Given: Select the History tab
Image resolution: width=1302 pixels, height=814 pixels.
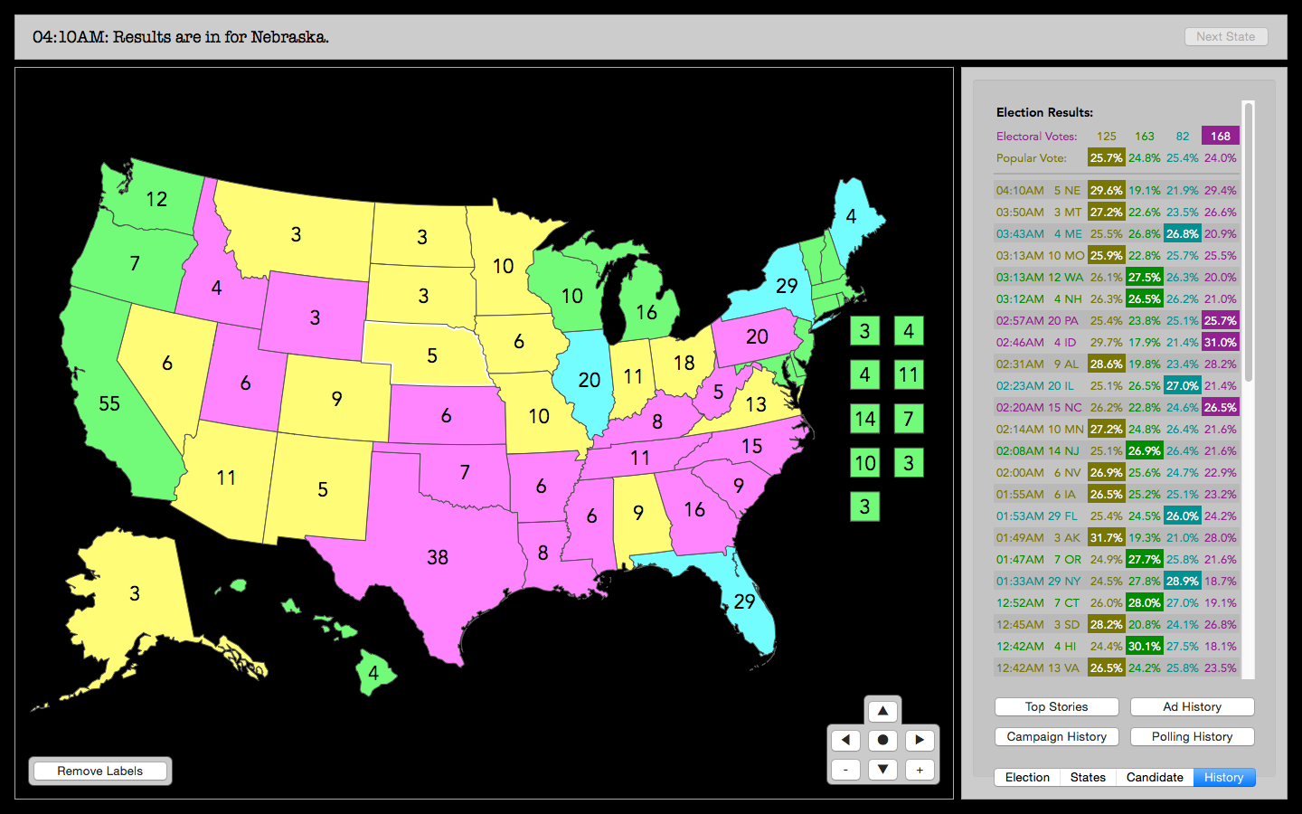Looking at the screenshot, I should click(1223, 777).
